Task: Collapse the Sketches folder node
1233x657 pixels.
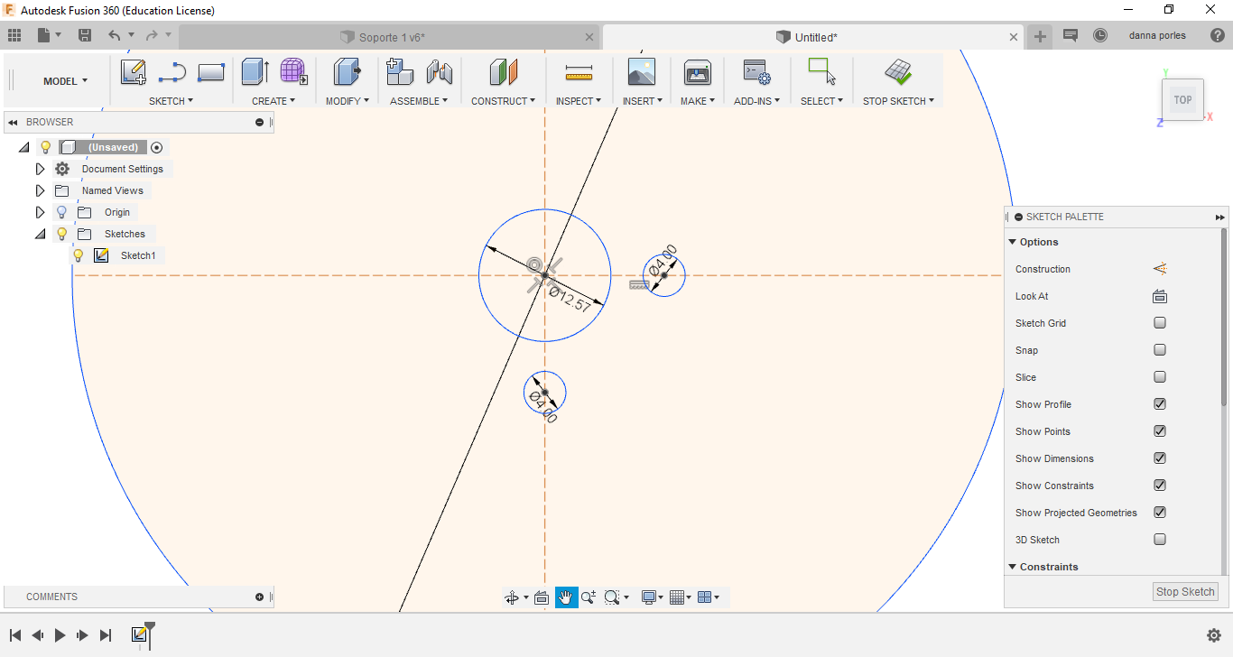Action: [x=40, y=234]
